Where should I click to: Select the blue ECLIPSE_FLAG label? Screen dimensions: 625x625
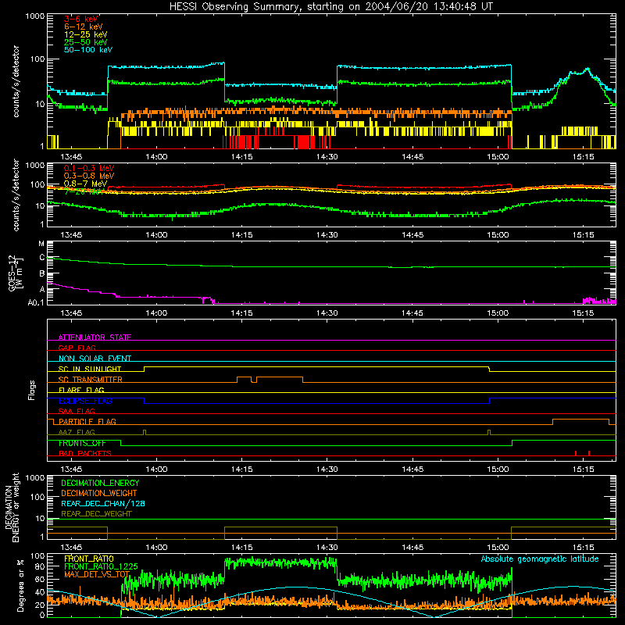(85, 401)
